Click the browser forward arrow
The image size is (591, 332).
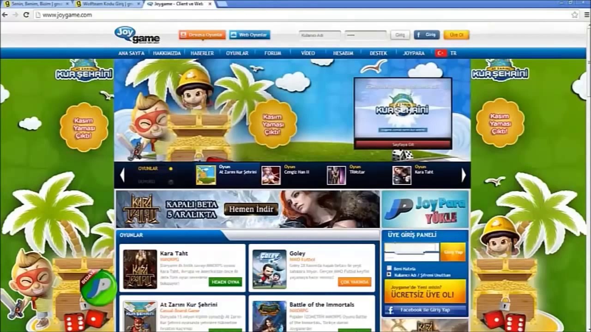pyautogui.click(x=15, y=15)
